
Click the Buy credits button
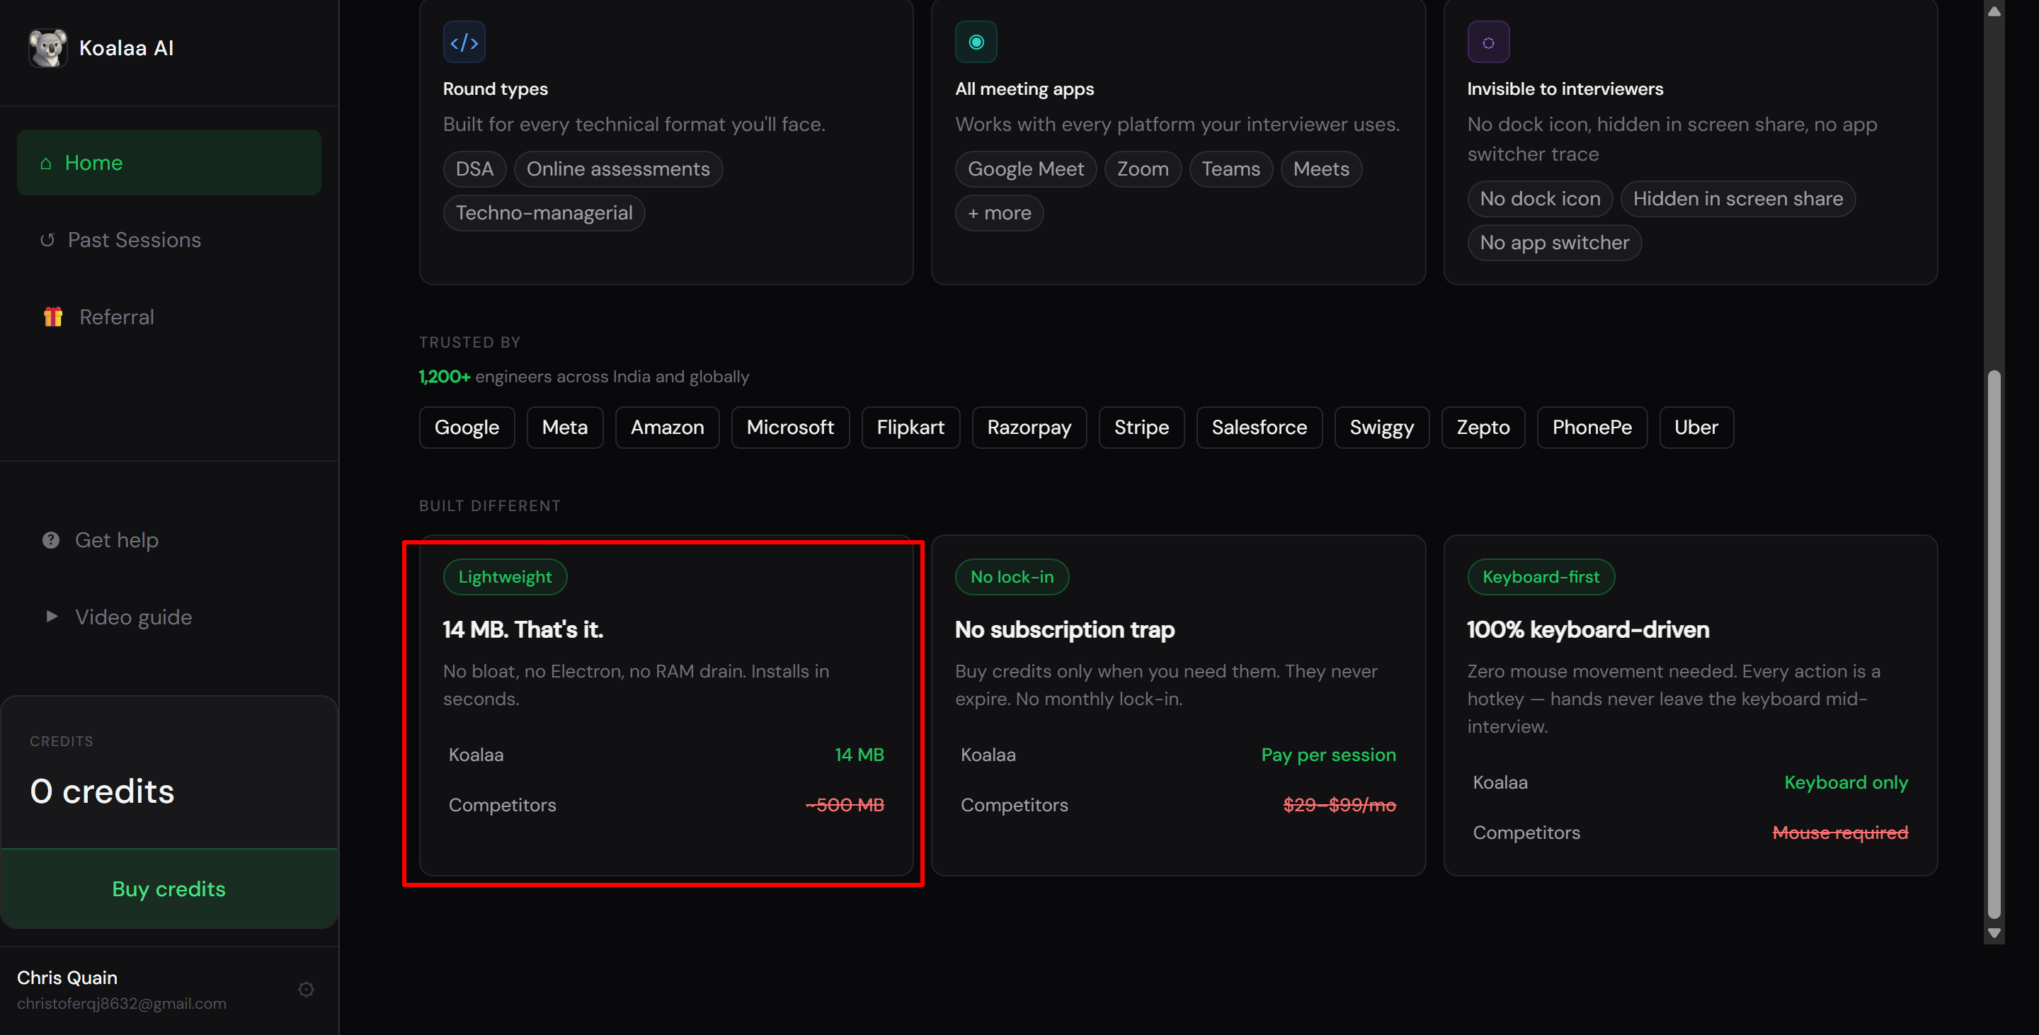(x=169, y=888)
